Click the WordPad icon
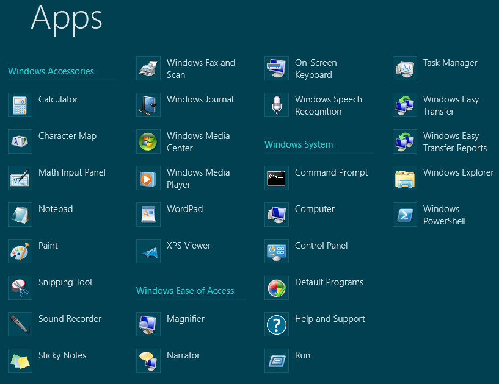The width and height of the screenshot is (499, 384). (x=148, y=215)
